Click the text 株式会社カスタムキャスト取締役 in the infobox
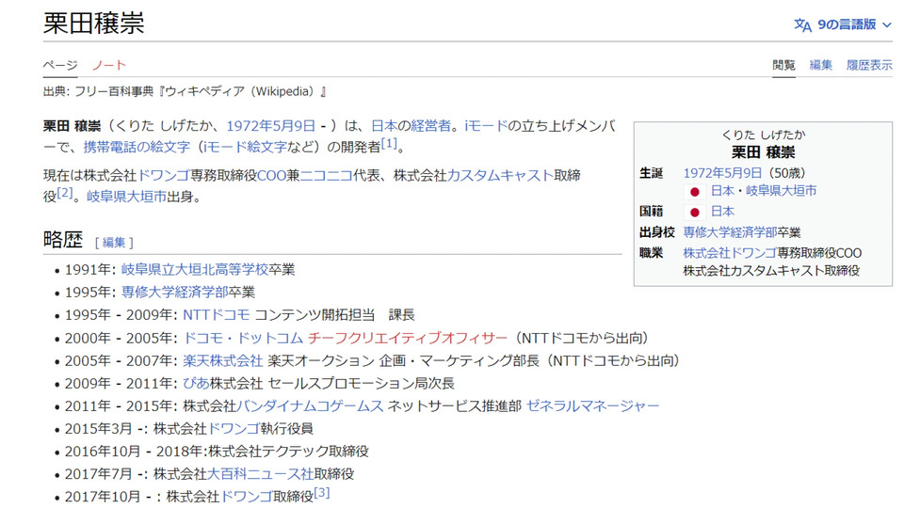 pyautogui.click(x=771, y=271)
